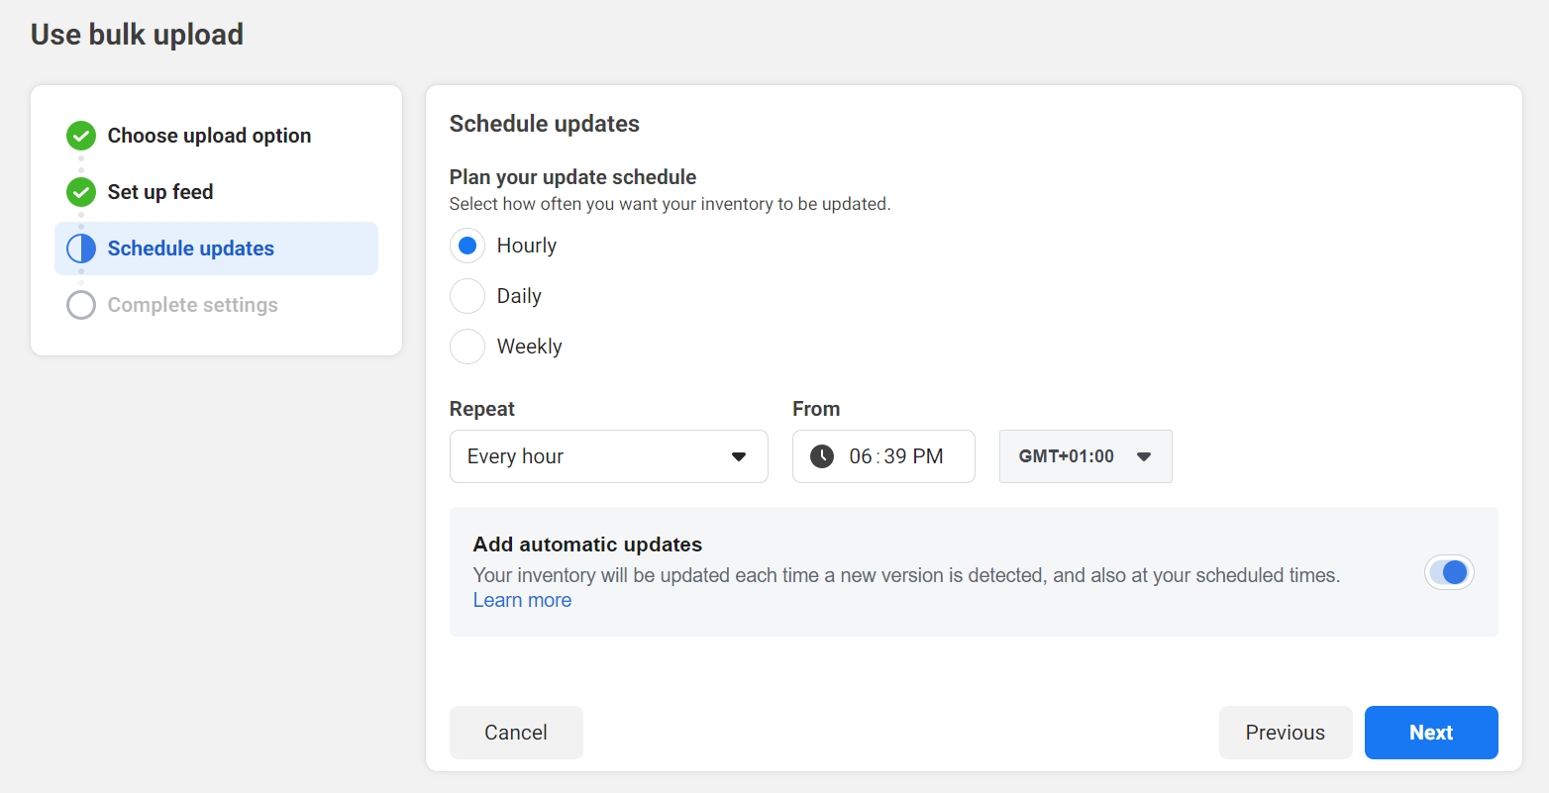Disable the Add automatic updates toggle
The width and height of the screenshot is (1549, 793).
coord(1449,572)
